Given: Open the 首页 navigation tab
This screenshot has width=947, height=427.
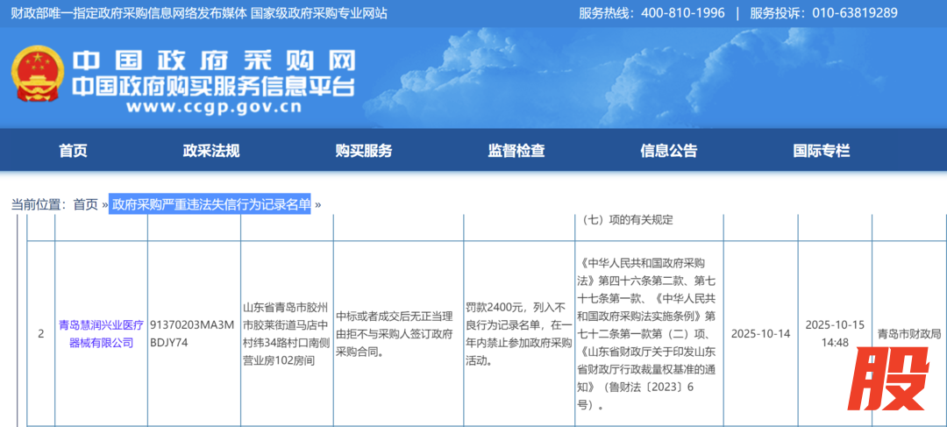Looking at the screenshot, I should 73,150.
